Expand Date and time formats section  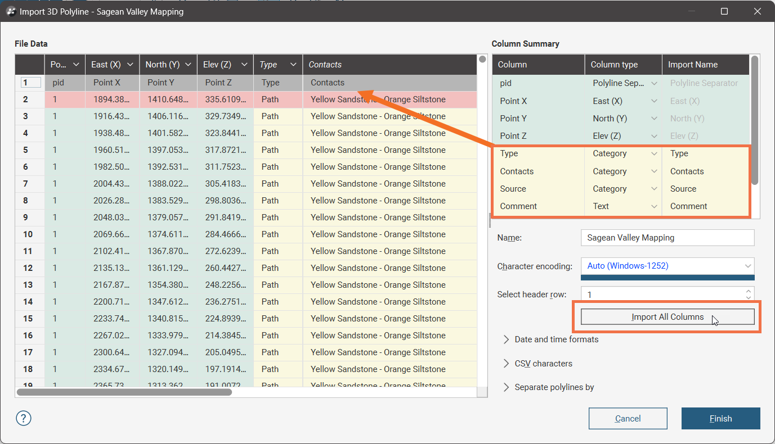[x=506, y=339]
